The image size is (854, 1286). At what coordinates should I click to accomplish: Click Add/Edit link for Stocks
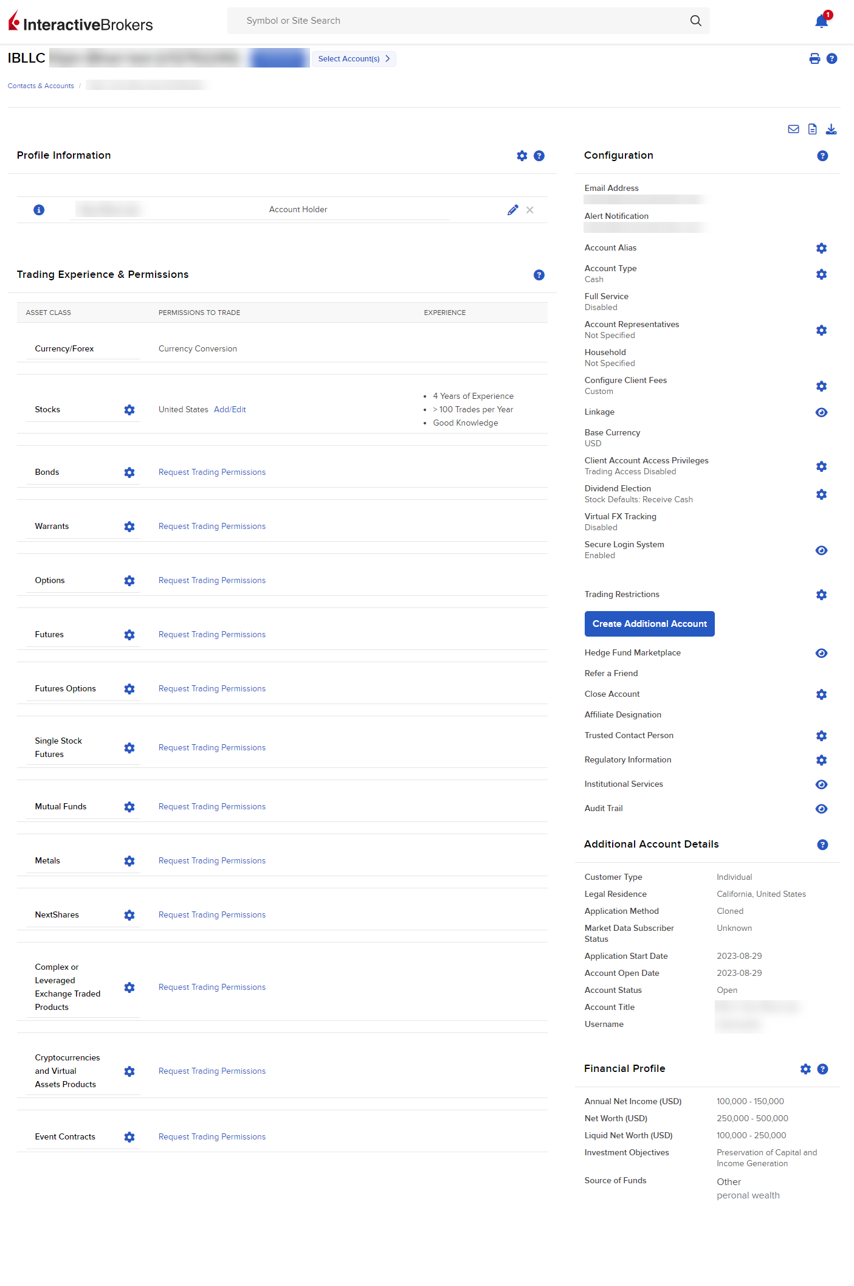tap(230, 409)
